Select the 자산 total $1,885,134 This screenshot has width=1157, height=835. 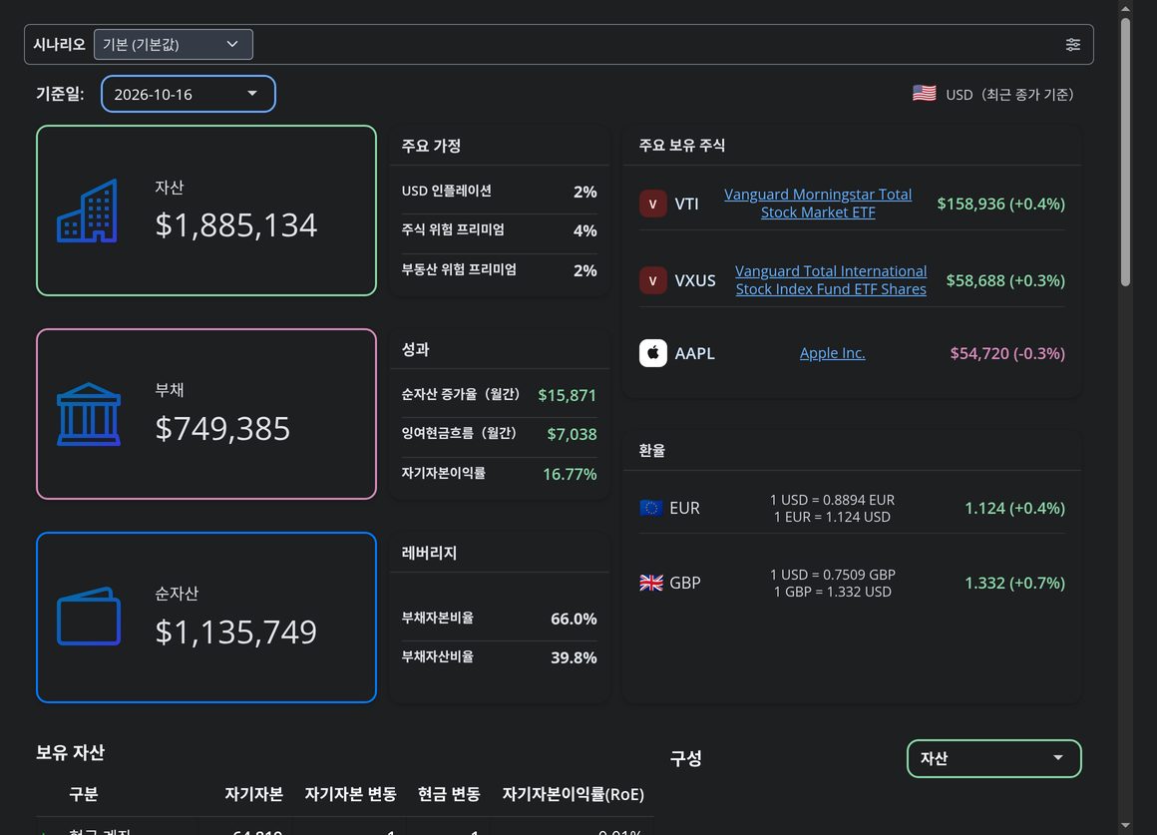[236, 225]
